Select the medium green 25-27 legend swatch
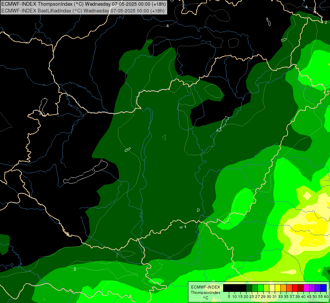Screen dimensions: 330x303 pyautogui.click(x=255, y=288)
